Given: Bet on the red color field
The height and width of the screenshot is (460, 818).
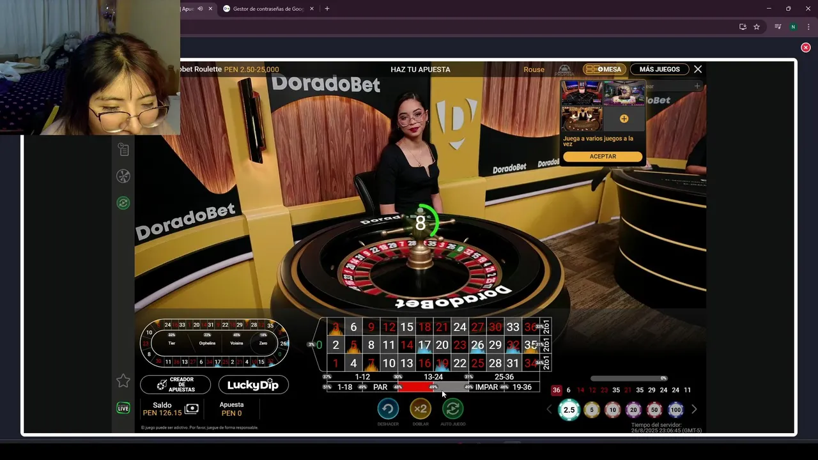Looking at the screenshot, I should click(x=415, y=387).
